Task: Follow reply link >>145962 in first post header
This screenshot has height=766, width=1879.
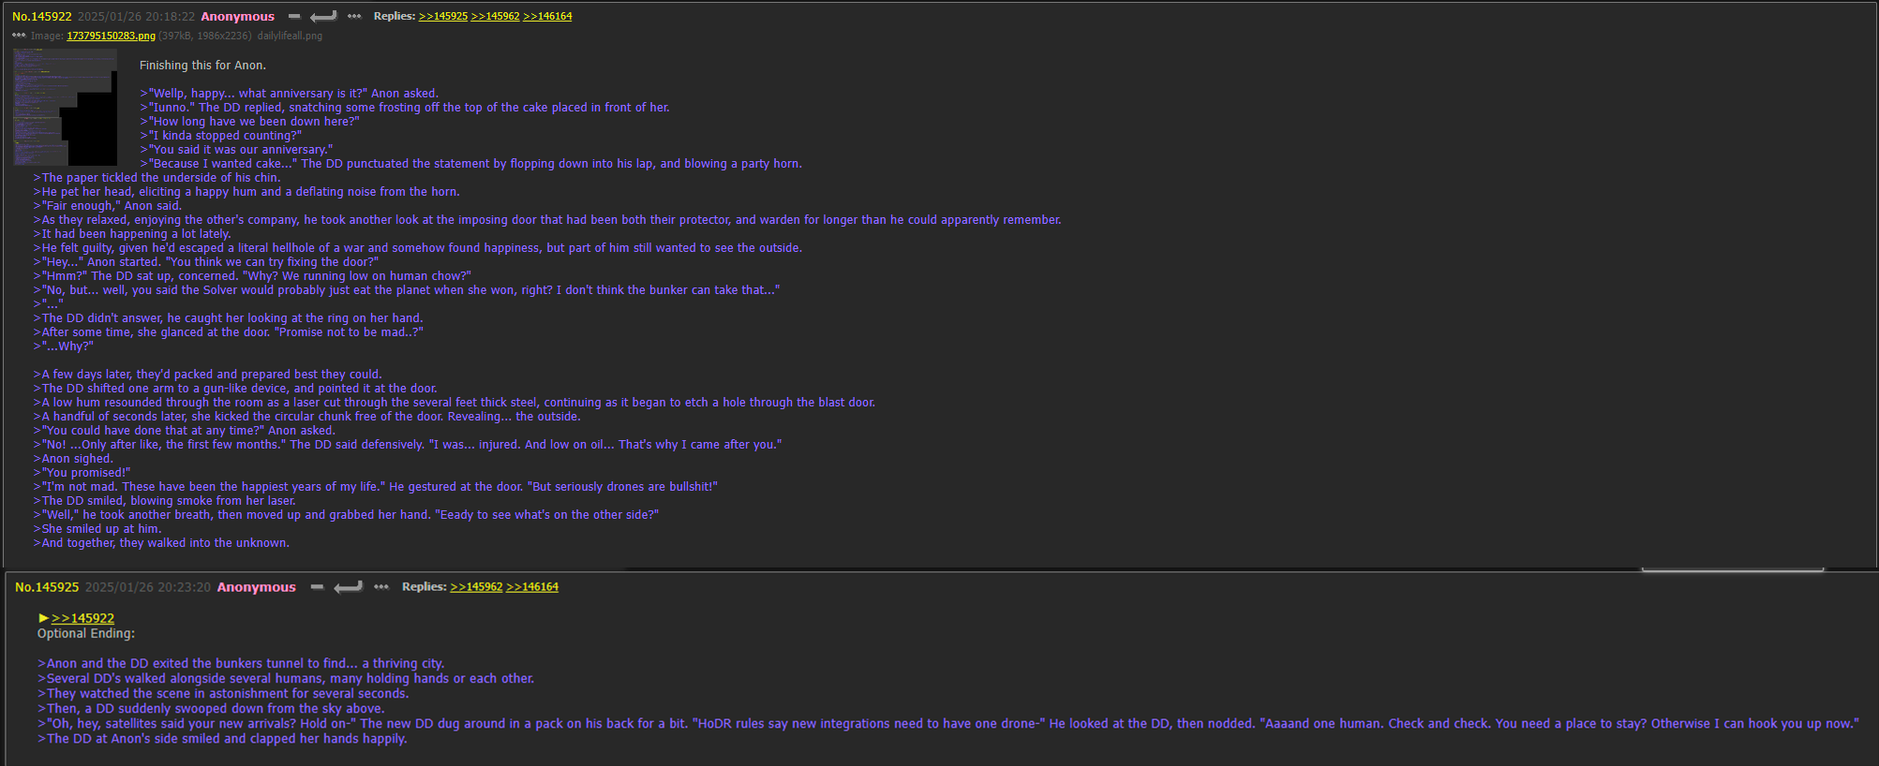Action: 495,16
